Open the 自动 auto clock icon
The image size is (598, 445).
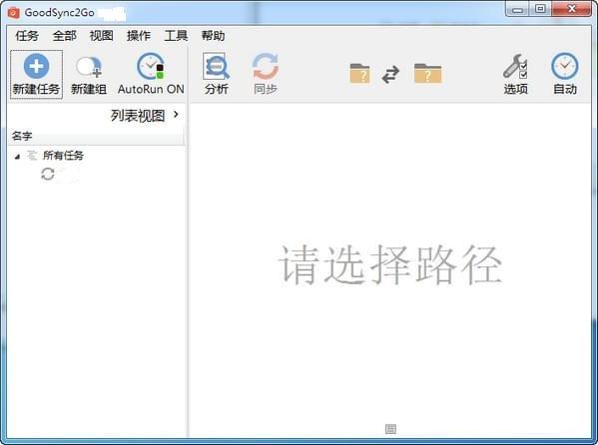565,66
